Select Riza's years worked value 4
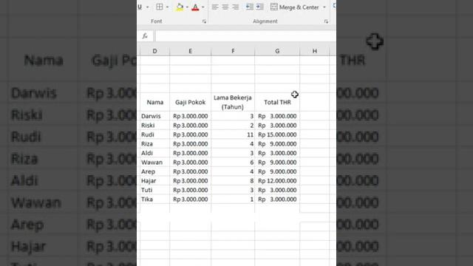This screenshot has width=473, height=266. (233, 144)
